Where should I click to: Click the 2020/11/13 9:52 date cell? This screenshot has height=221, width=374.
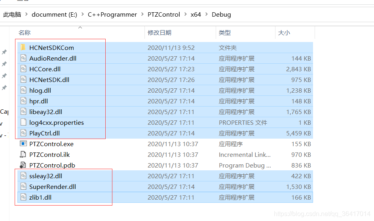click(171, 48)
